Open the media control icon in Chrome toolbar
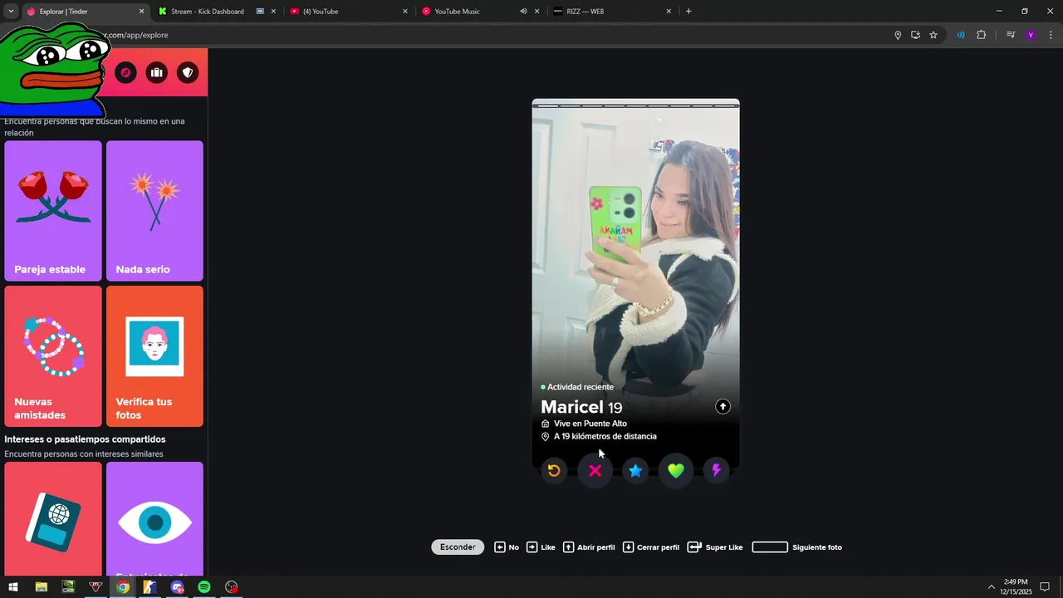 pos(1011,35)
